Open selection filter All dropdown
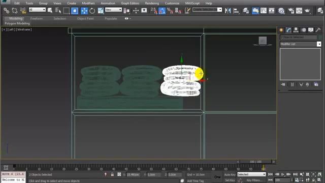325x183 pixels. coord(37,10)
